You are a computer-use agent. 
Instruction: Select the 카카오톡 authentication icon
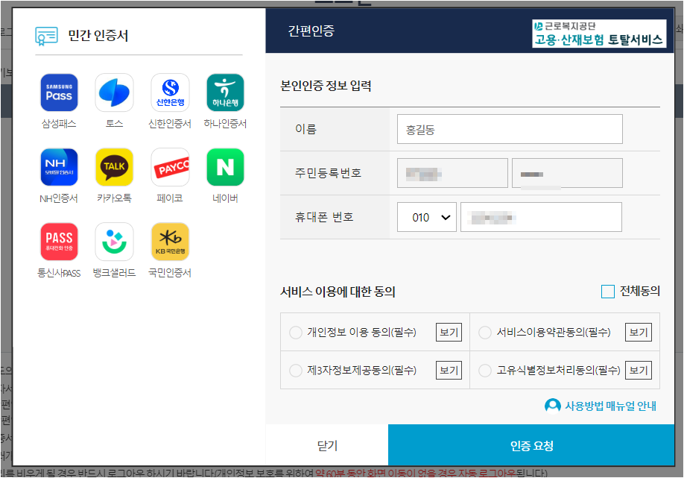pyautogui.click(x=114, y=166)
